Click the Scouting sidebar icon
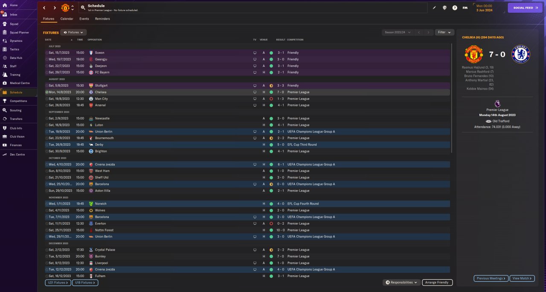 point(5,110)
